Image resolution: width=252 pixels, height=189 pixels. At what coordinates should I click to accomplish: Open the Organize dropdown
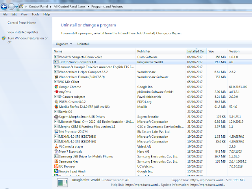click(64, 44)
